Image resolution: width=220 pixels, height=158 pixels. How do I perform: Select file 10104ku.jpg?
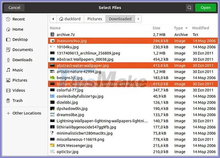133,47
